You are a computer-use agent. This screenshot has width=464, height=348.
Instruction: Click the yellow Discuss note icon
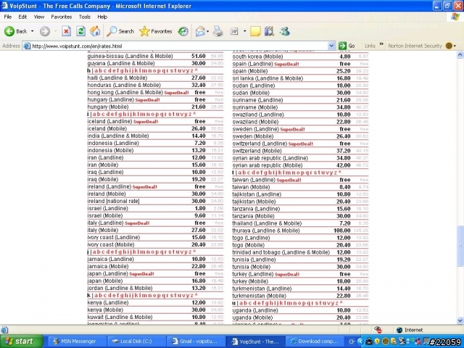coord(255,31)
